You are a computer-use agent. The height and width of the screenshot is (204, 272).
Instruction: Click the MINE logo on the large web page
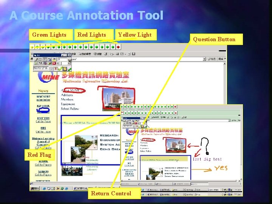point(48,77)
